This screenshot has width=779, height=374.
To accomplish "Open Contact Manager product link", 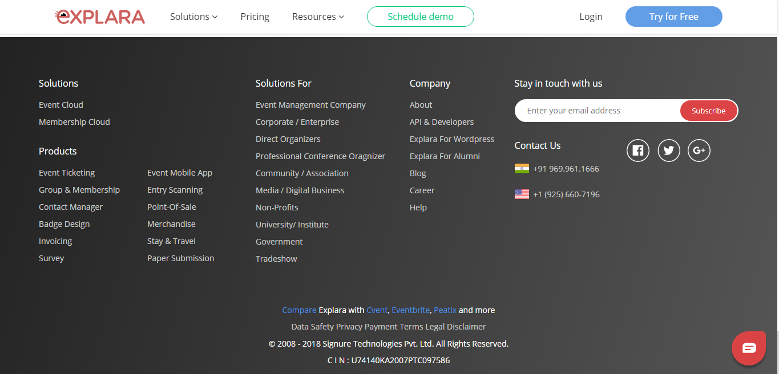I will point(71,207).
